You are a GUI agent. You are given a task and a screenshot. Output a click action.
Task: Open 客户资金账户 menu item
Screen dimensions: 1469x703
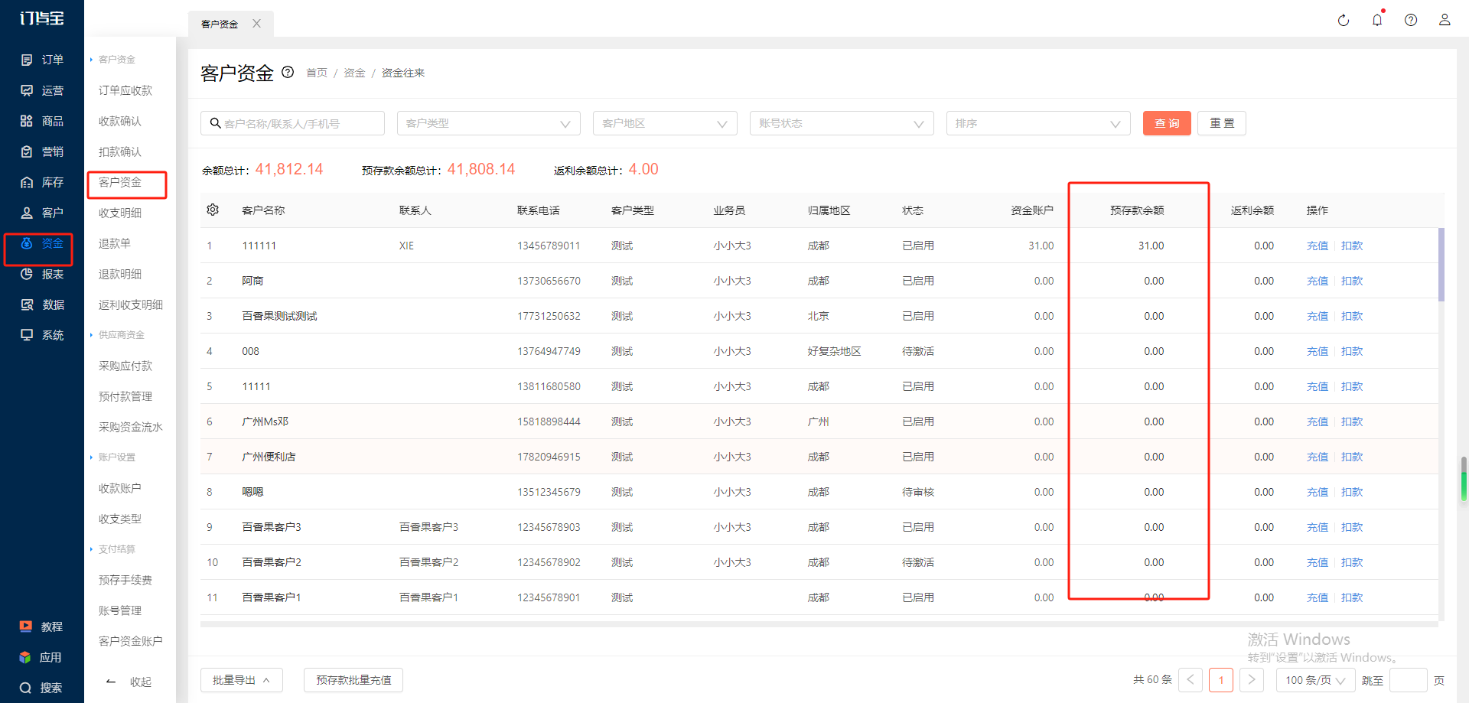point(131,641)
